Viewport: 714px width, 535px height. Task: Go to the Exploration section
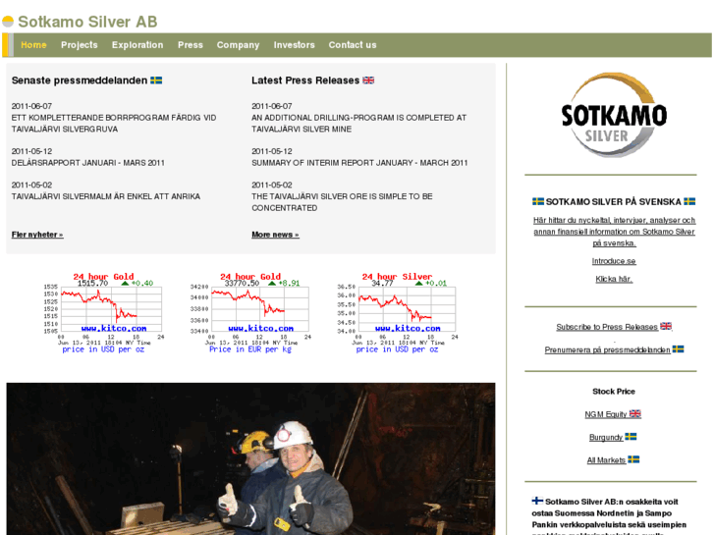[x=137, y=45]
